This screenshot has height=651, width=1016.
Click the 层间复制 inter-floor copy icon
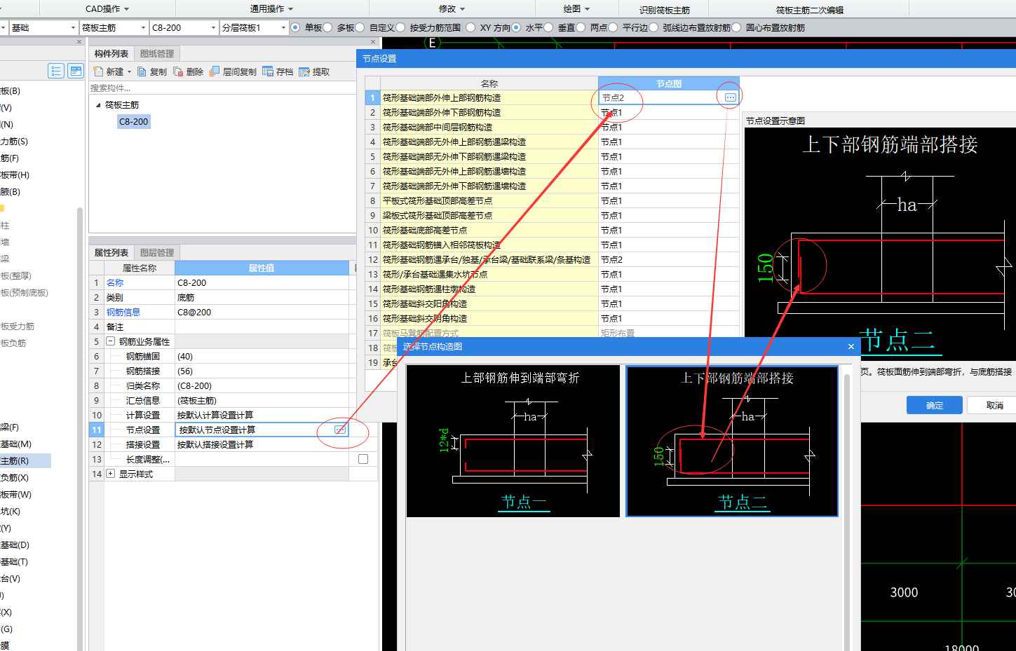215,71
